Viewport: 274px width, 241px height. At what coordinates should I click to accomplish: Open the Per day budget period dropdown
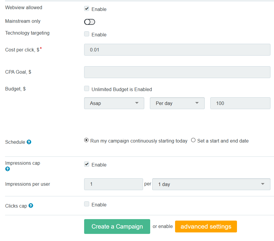(x=177, y=103)
